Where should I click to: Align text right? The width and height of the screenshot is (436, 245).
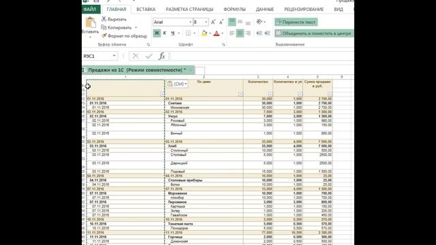[x=248, y=33]
